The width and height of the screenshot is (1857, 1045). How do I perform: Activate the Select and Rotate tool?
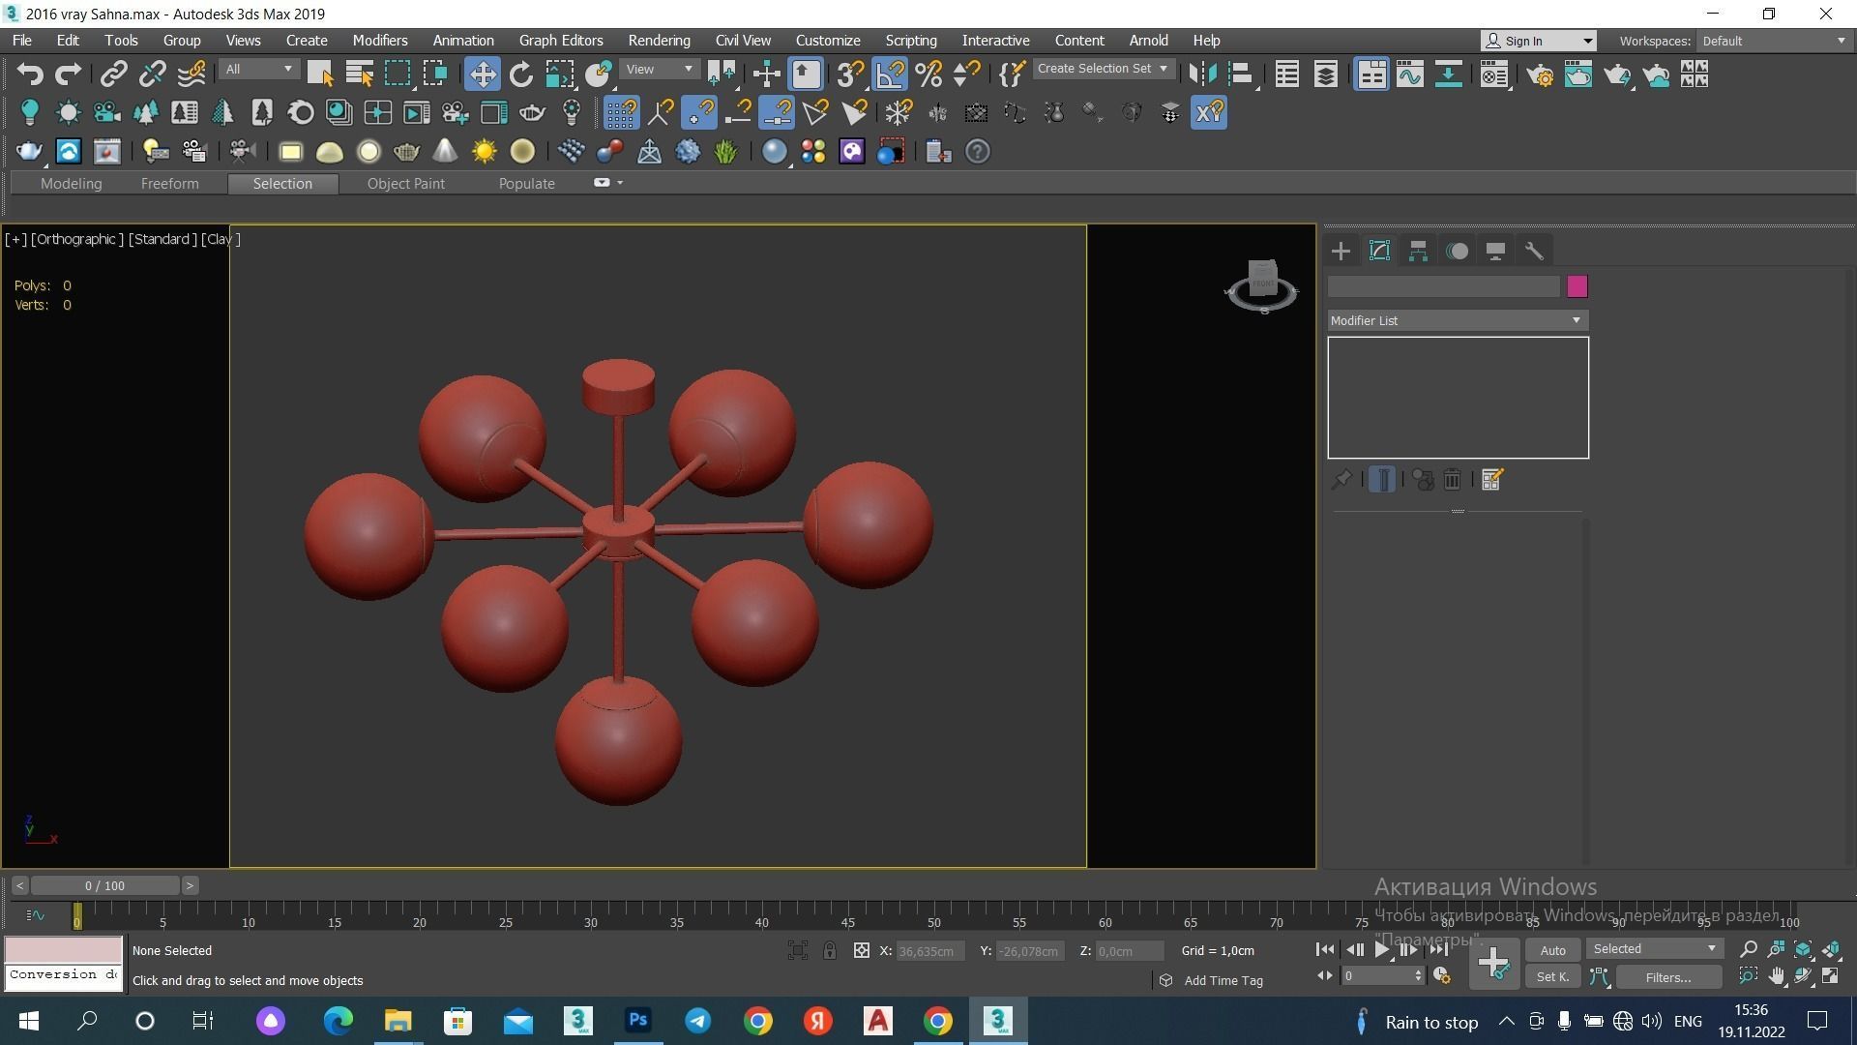(521, 75)
